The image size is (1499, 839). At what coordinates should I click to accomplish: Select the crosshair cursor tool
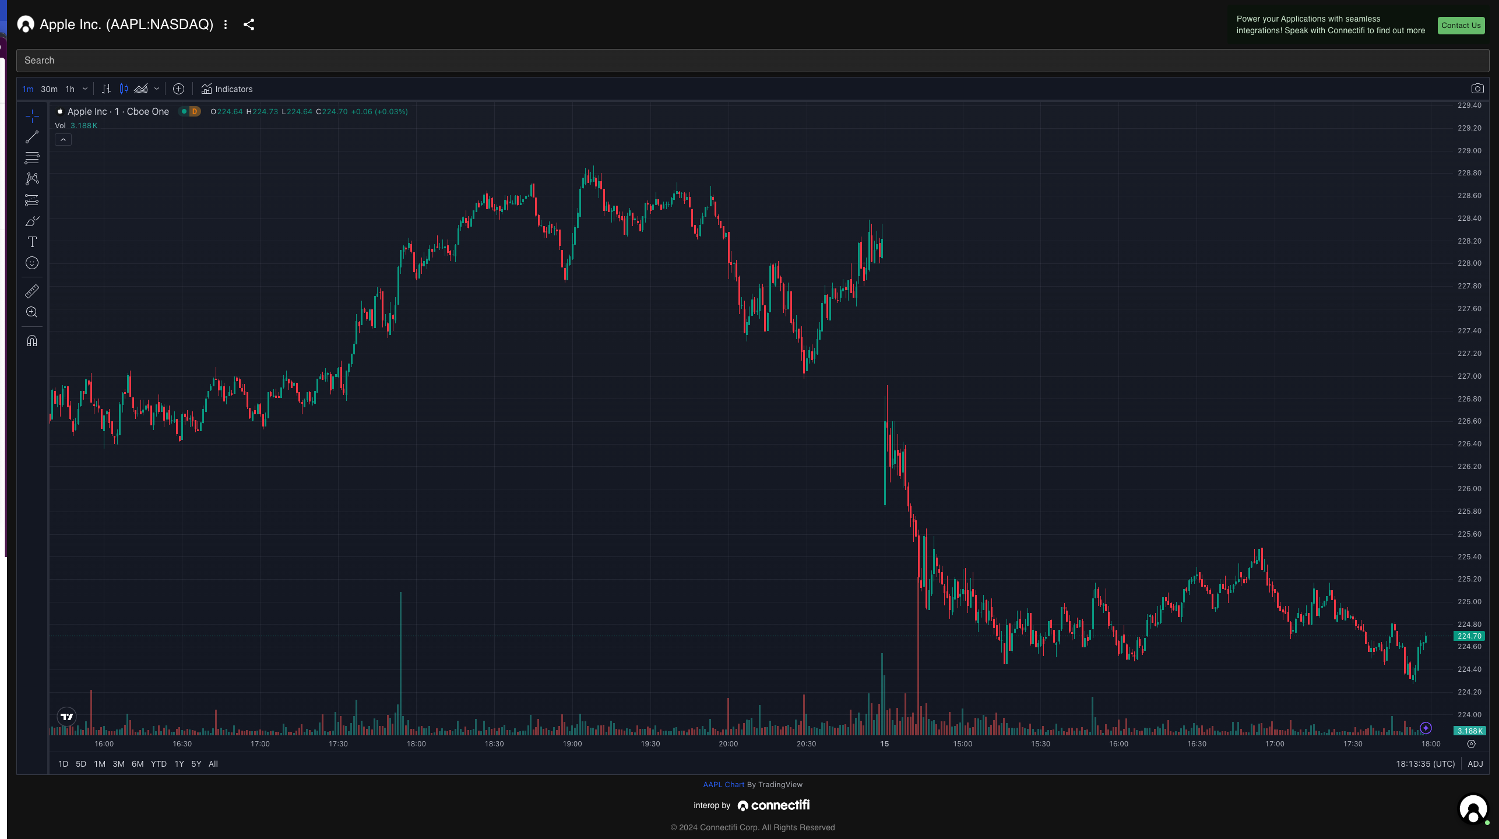tap(32, 116)
